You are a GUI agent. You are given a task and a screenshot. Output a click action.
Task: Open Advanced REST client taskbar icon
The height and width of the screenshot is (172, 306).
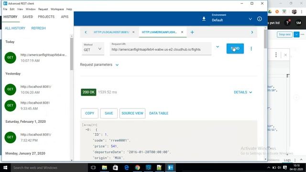point(170,168)
